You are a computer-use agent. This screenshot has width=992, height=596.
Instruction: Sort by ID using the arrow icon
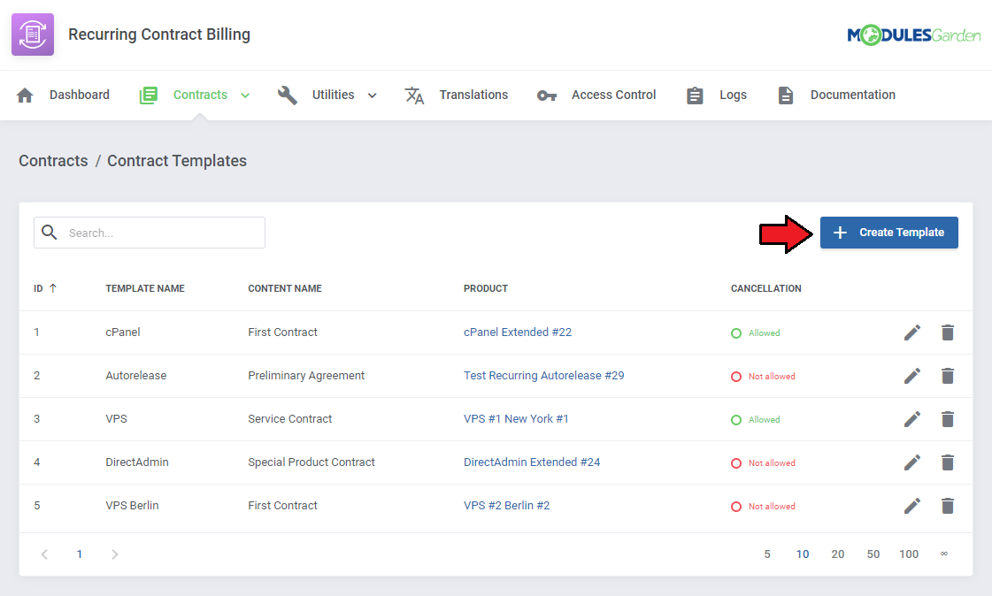click(x=53, y=288)
